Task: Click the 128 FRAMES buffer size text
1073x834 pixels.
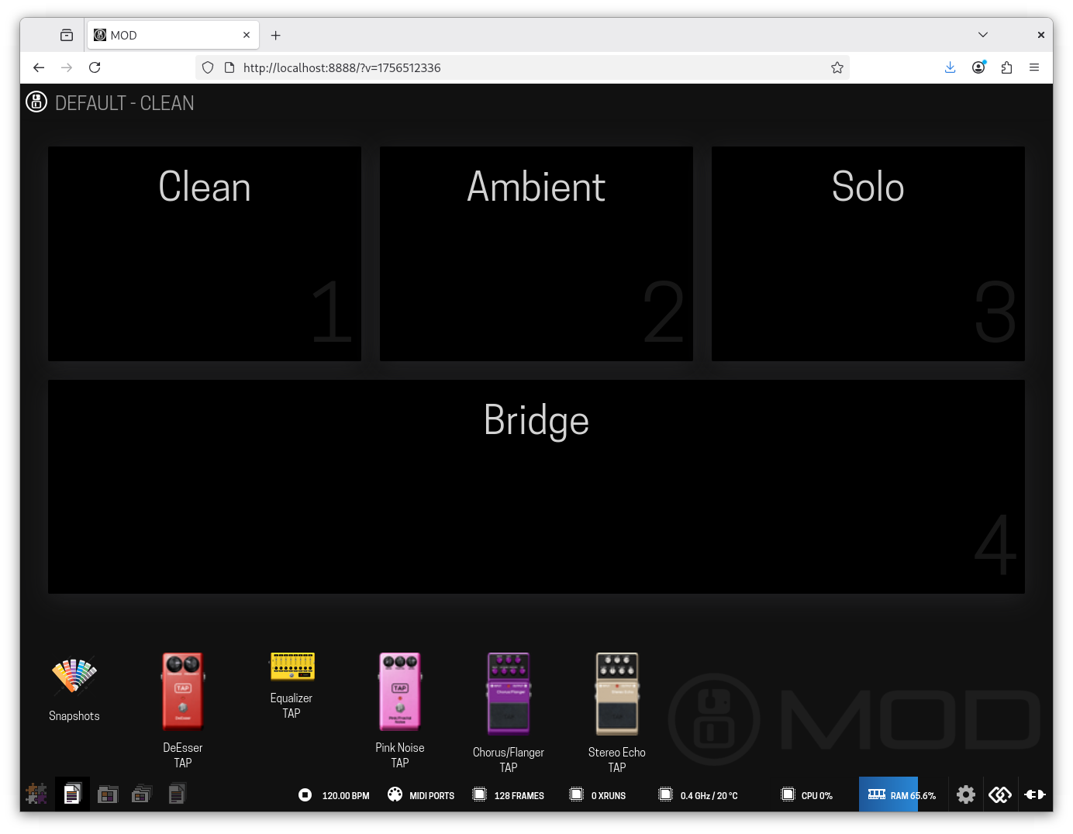Action: 519,796
